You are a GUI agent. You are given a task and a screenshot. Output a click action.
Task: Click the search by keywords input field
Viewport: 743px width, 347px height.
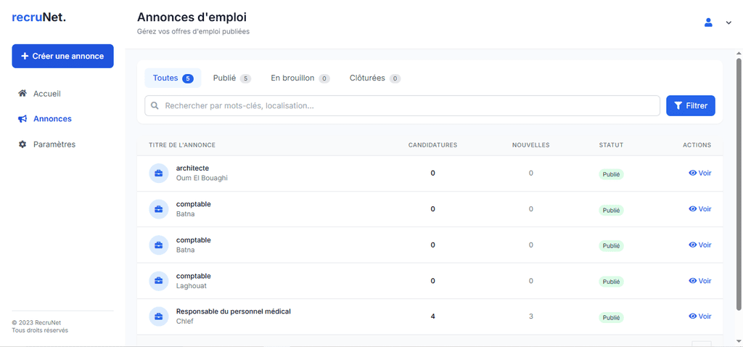[x=406, y=106]
